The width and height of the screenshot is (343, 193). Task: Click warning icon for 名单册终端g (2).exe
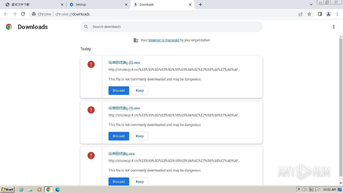(91, 64)
